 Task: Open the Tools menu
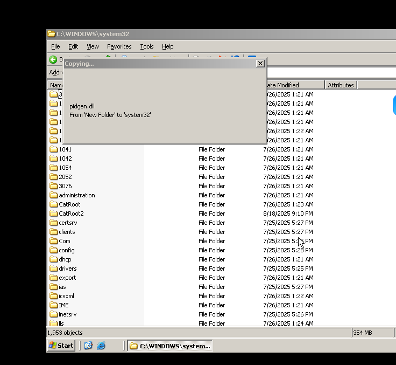[147, 46]
